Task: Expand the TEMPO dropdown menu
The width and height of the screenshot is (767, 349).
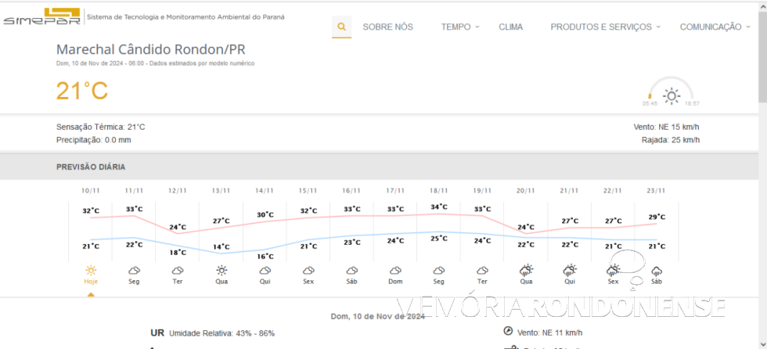Action: (x=460, y=27)
